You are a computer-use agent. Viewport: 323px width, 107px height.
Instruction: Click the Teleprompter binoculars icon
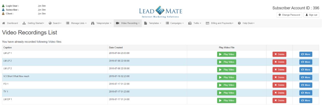pos(93,23)
